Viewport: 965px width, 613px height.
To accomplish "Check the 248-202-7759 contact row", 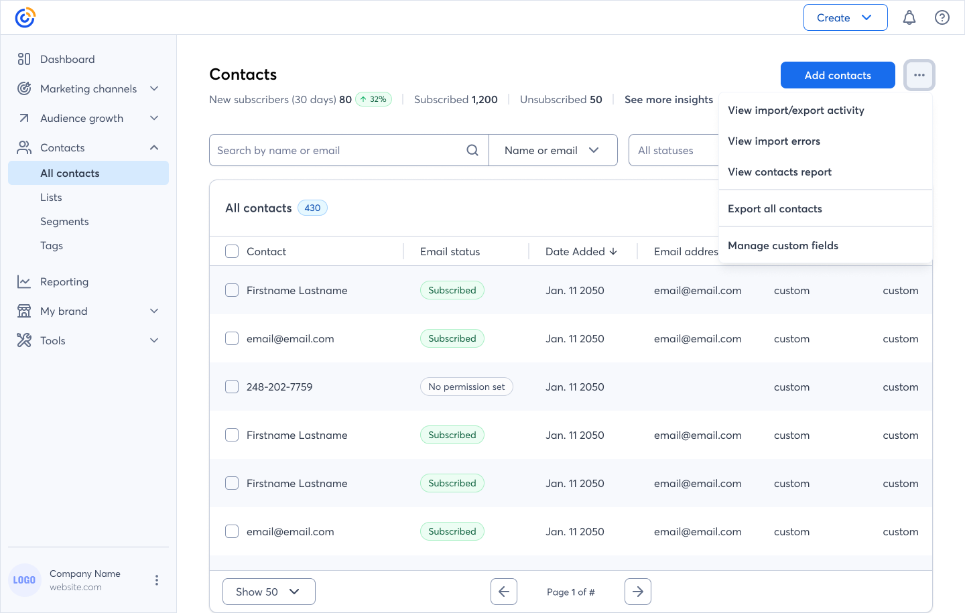I will click(x=232, y=387).
